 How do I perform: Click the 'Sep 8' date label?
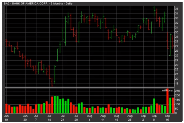pos(154,118)
